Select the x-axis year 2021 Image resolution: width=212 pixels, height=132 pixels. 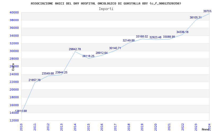(x=169, y=127)
